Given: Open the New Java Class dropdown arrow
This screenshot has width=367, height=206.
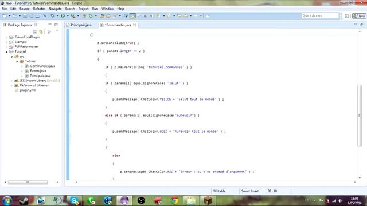Looking at the screenshot, I should 96,16.
